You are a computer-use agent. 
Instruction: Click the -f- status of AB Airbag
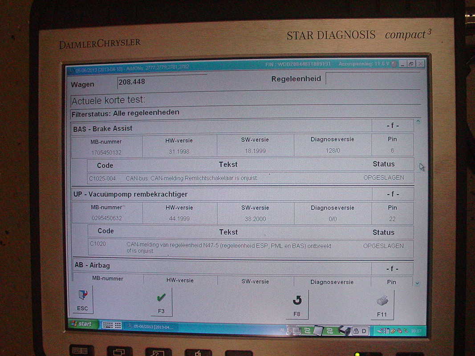coord(392,268)
